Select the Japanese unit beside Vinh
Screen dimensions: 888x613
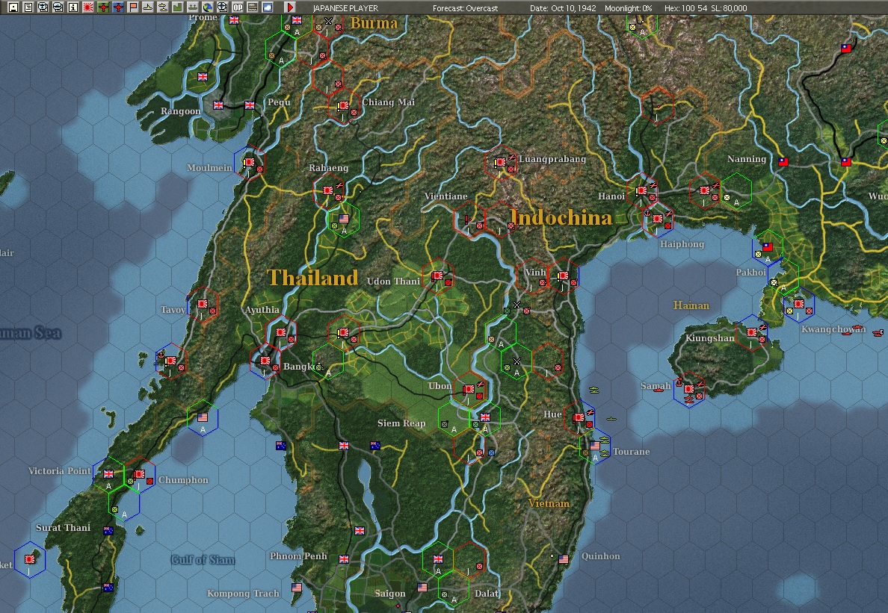564,276
